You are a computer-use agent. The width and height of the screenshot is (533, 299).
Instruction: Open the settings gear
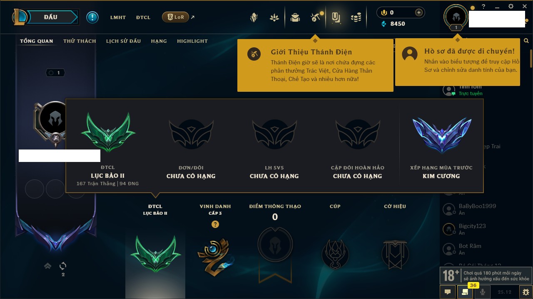coord(511,7)
